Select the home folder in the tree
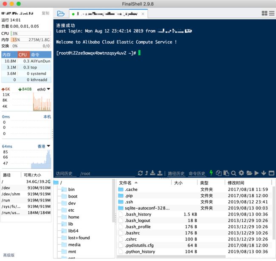This screenshot has width=276, height=261. (x=70, y=217)
